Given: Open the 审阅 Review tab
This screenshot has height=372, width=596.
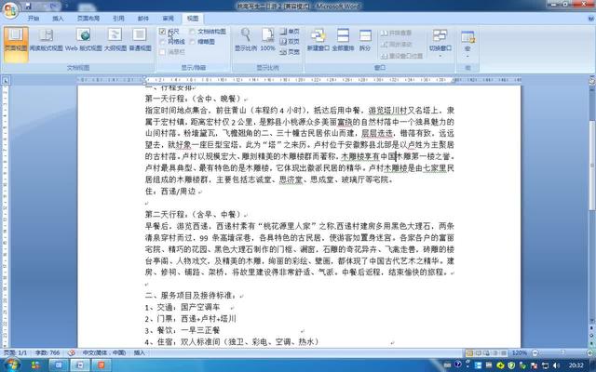Looking at the screenshot, I should 168,19.
